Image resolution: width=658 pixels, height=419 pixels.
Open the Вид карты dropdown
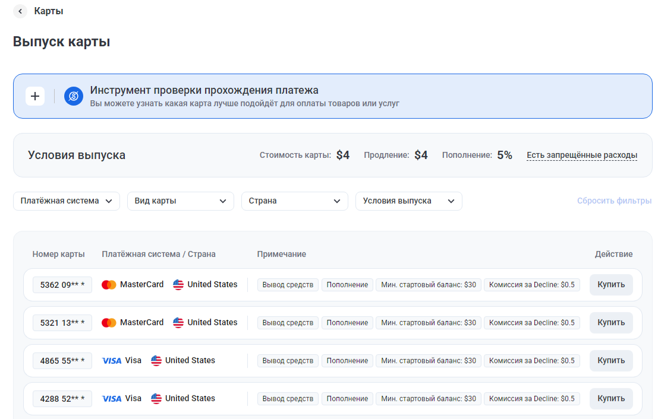coord(181,201)
